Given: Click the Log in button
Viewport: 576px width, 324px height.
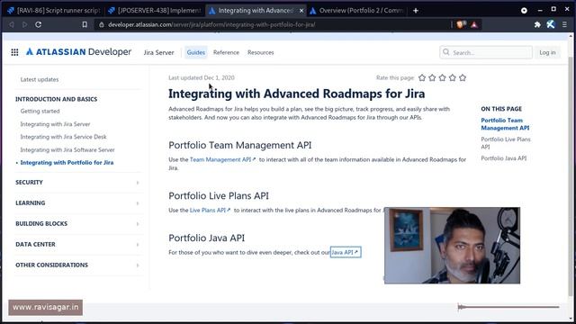Looking at the screenshot, I should click(x=547, y=52).
